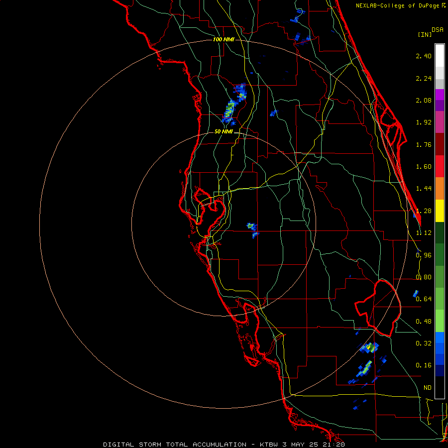Image resolution: width=448 pixels, height=448 pixels.
Task: Click the rain cell with yellow core in southeast
Action: [370, 348]
